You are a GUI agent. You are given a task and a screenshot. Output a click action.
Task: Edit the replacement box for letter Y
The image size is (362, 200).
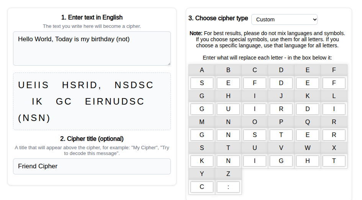coord(202,187)
